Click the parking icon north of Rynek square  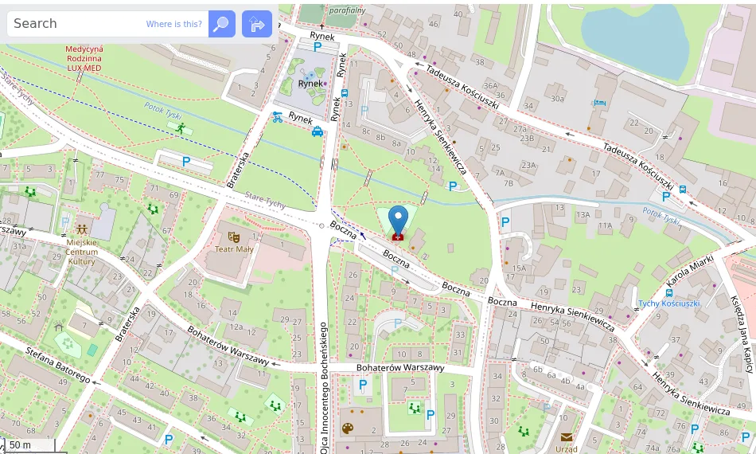coord(318,47)
